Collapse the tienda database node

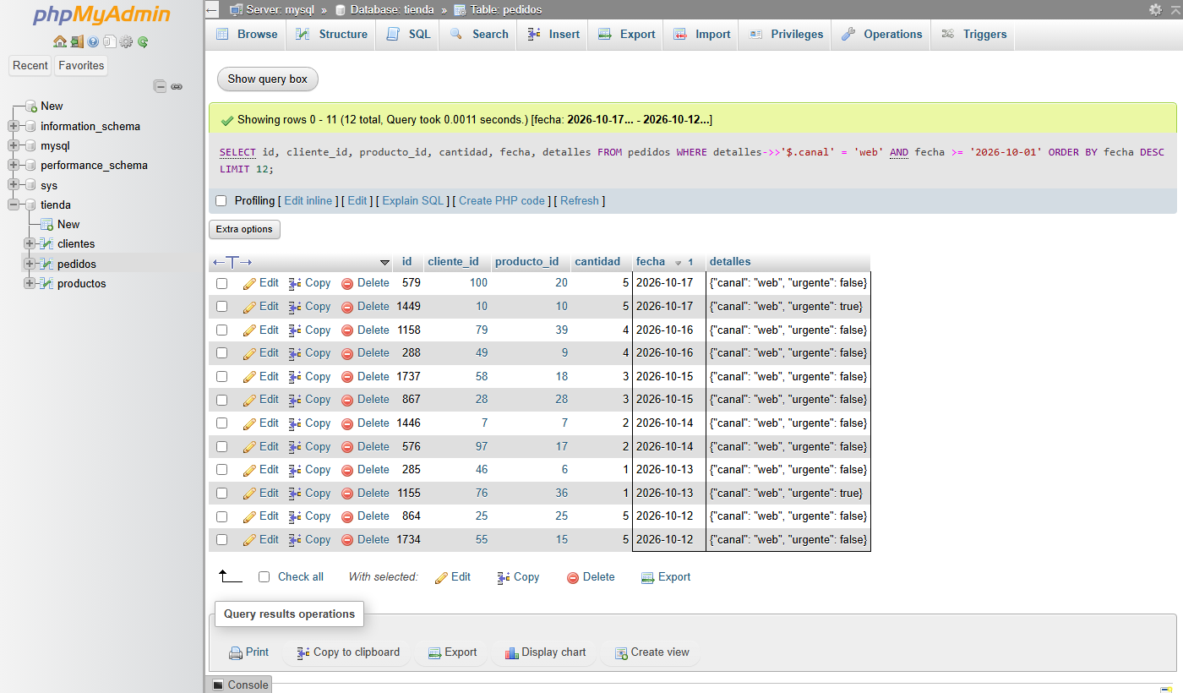(14, 205)
